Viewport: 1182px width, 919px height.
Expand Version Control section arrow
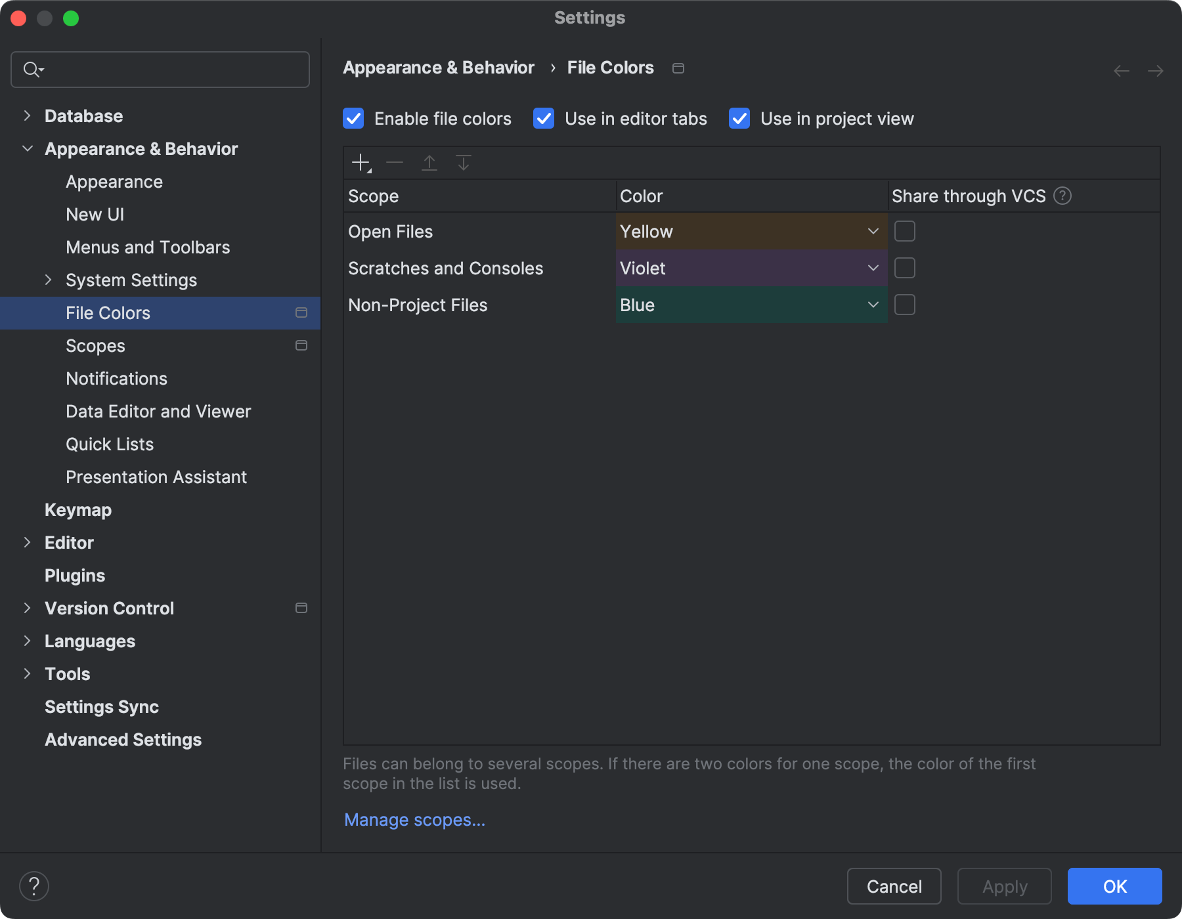click(27, 608)
